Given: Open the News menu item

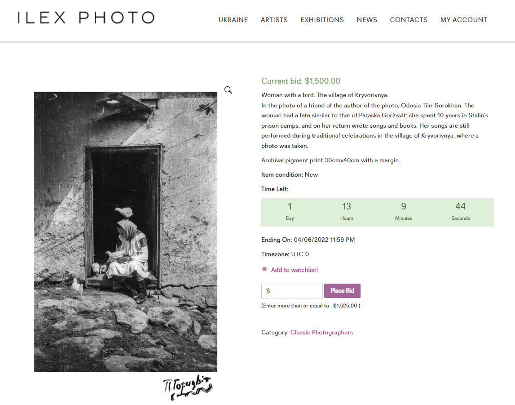Looking at the screenshot, I should pos(367,20).
